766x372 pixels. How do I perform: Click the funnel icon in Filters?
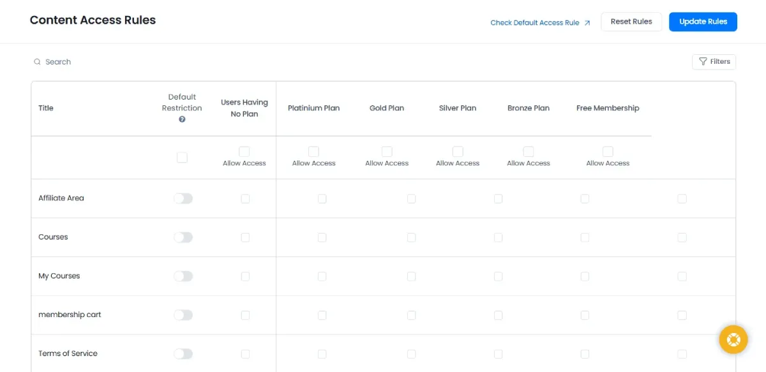tap(703, 62)
